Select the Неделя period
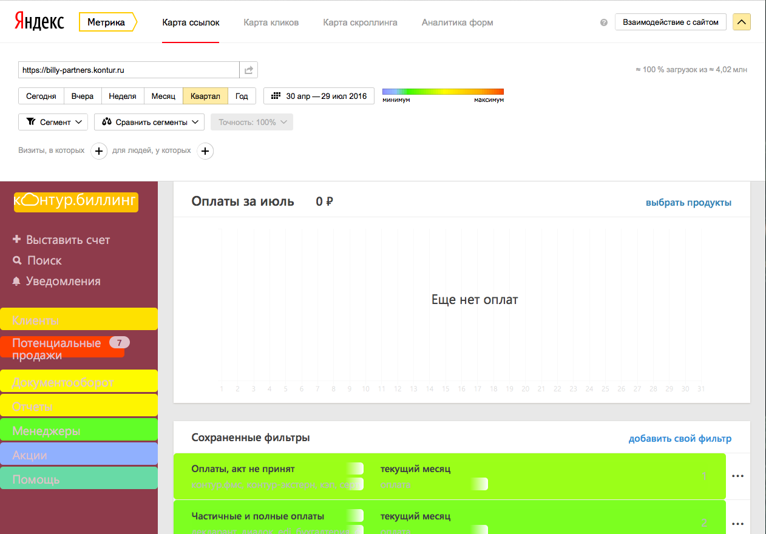 click(x=123, y=96)
